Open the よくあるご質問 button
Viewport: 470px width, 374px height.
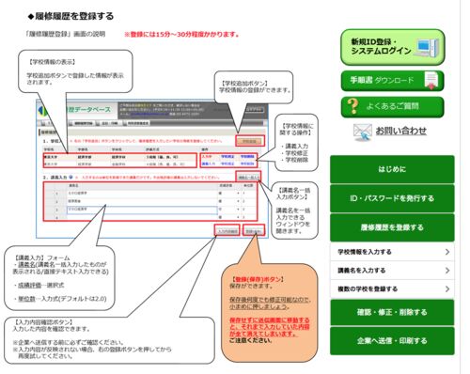pos(392,107)
